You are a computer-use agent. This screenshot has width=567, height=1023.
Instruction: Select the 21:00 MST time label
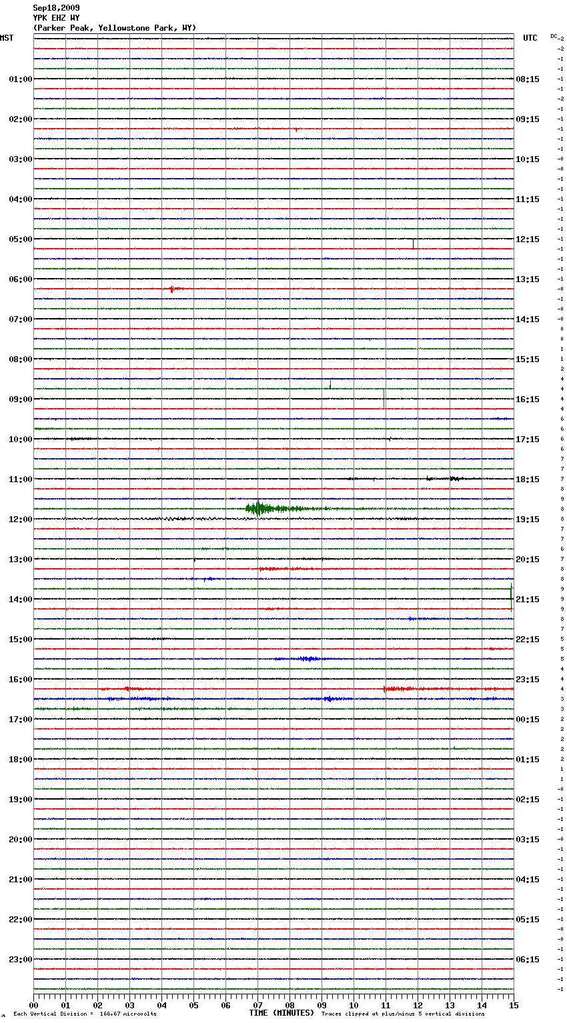tap(21, 880)
